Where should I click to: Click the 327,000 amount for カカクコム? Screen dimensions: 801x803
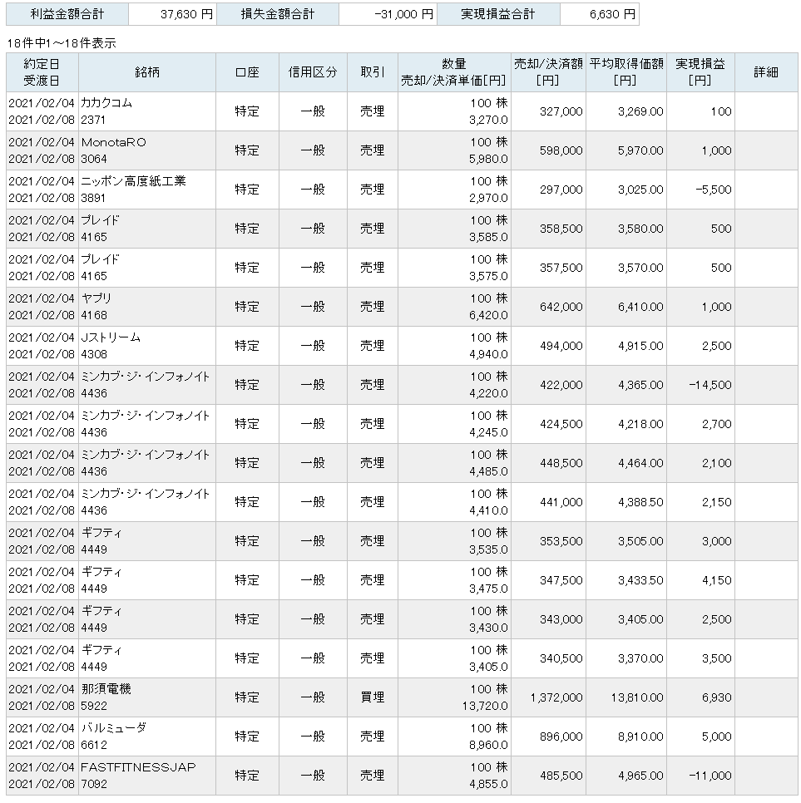point(561,111)
